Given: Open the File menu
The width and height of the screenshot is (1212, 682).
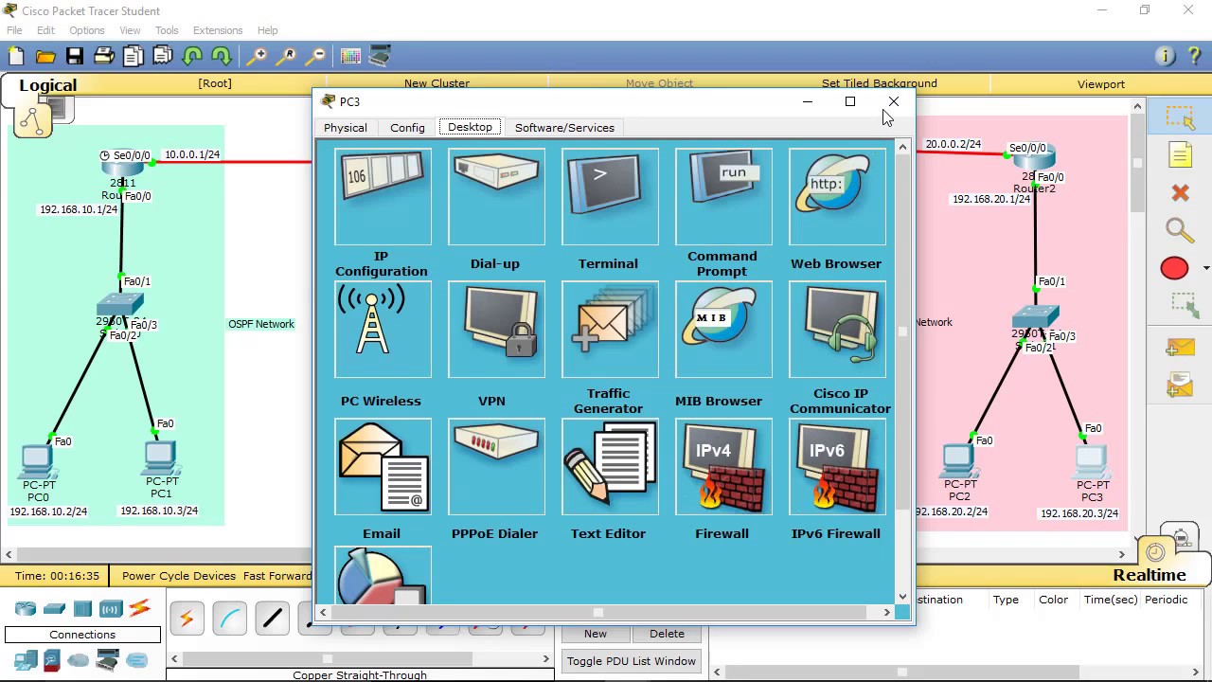Looking at the screenshot, I should tap(14, 30).
